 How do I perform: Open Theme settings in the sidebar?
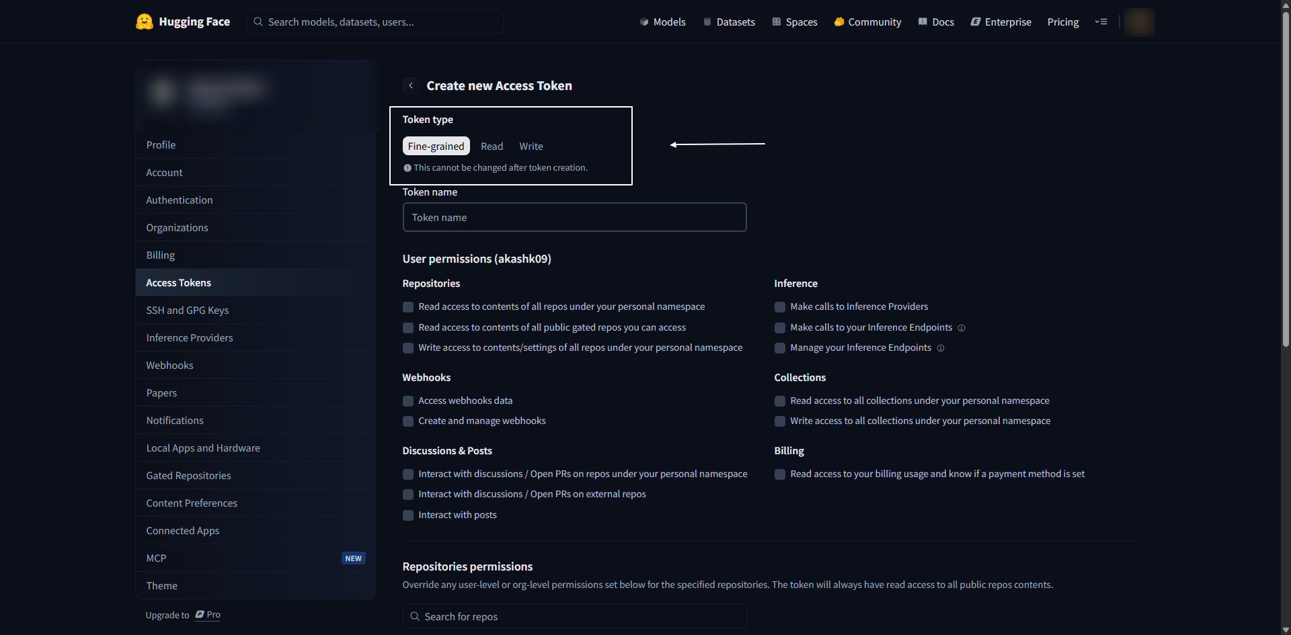click(x=256, y=585)
